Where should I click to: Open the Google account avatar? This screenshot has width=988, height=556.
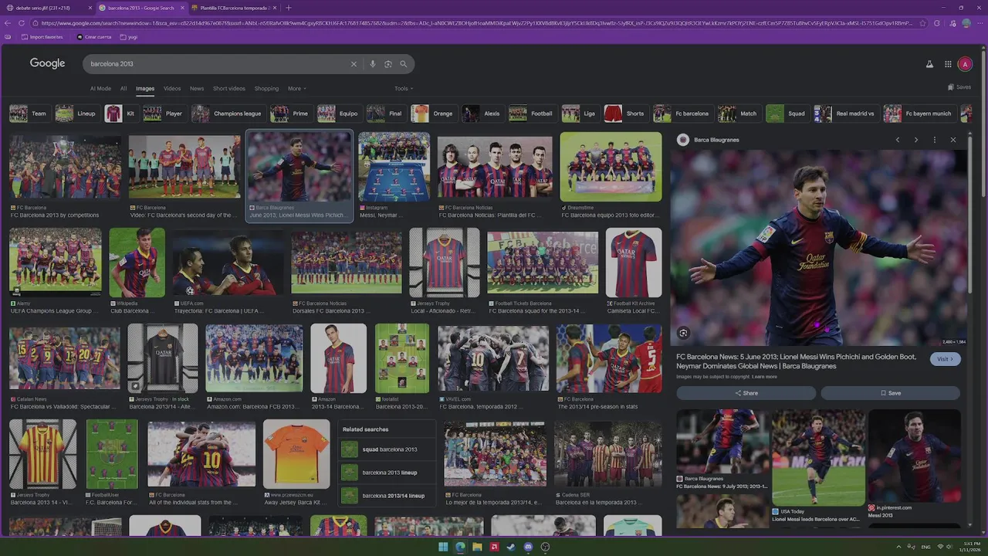pos(965,64)
